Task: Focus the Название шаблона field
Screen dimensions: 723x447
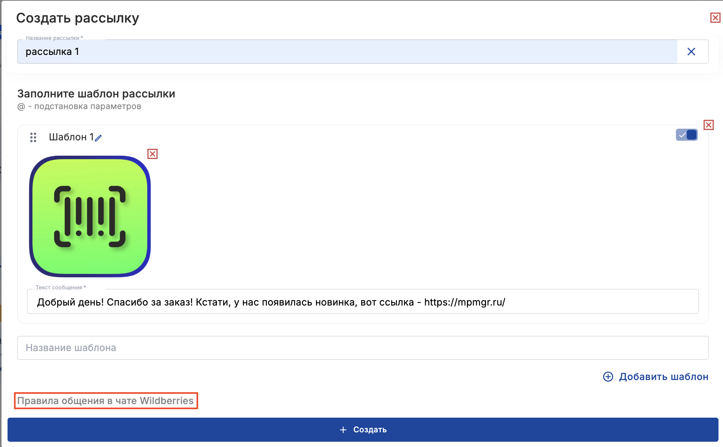Action: [x=363, y=348]
